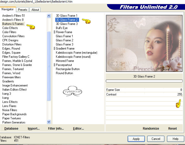
Task: Launch the Editor...
Action: (78, 128)
